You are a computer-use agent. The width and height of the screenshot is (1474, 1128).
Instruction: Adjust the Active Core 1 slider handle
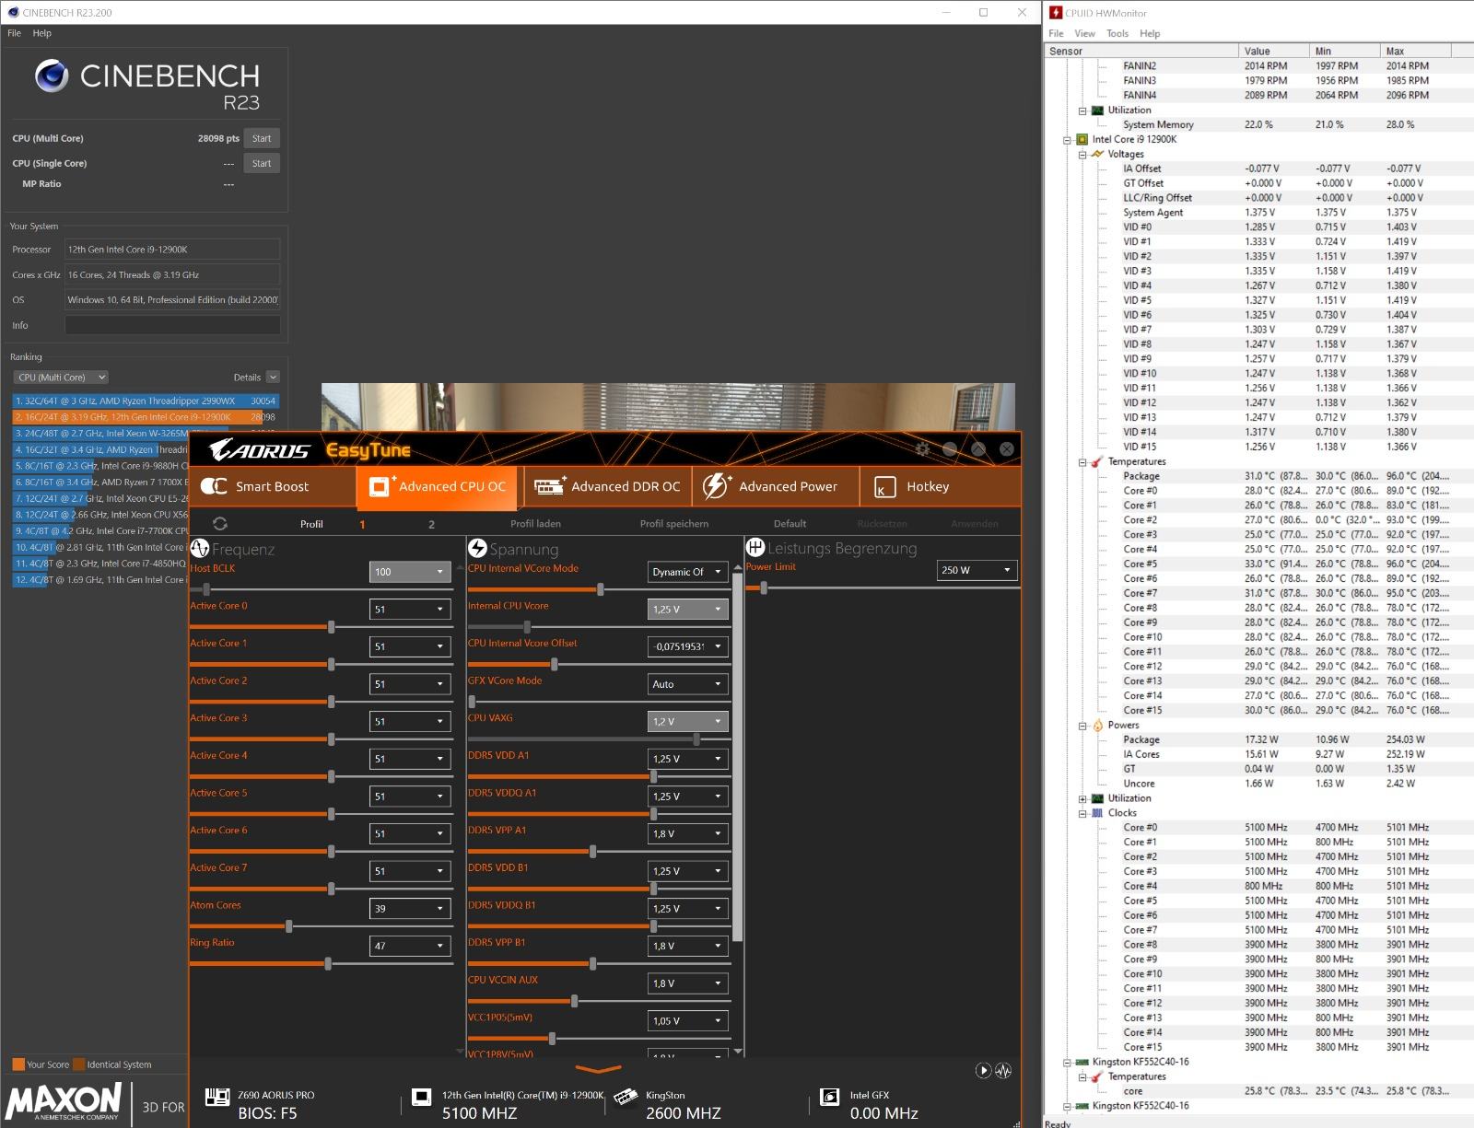point(331,664)
